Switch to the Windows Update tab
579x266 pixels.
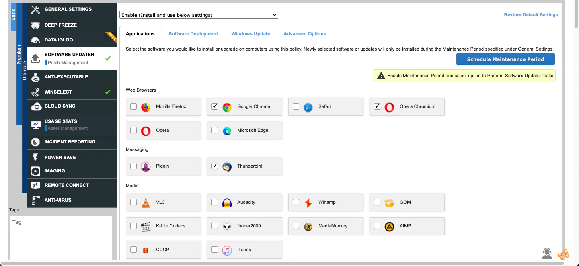pos(250,34)
